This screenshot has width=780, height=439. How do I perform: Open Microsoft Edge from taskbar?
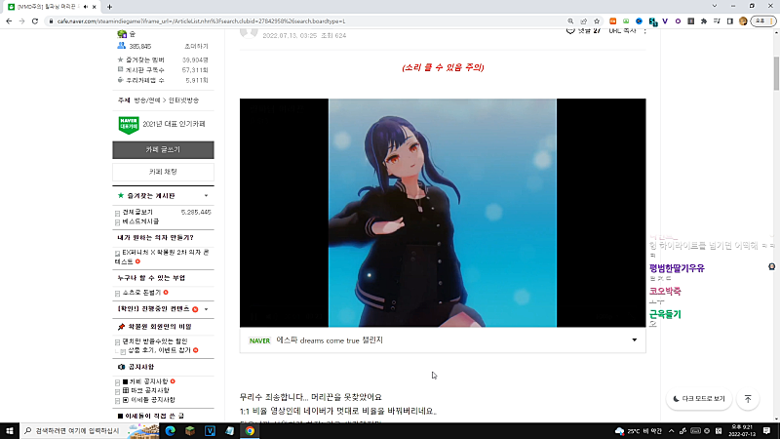(170, 430)
